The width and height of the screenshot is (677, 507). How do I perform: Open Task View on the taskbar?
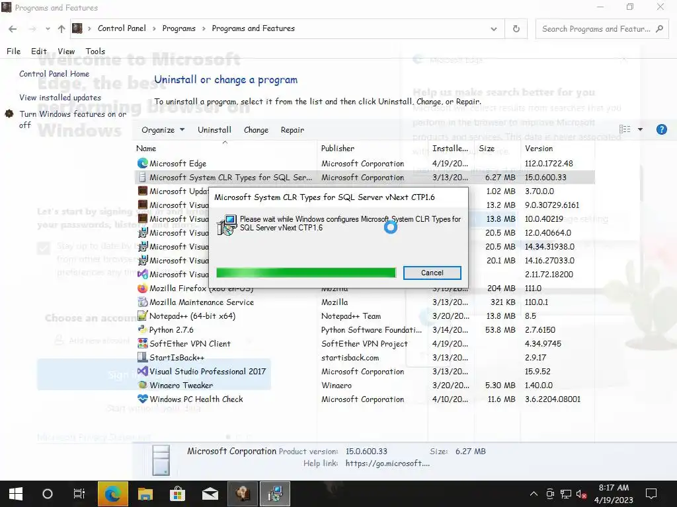point(79,494)
